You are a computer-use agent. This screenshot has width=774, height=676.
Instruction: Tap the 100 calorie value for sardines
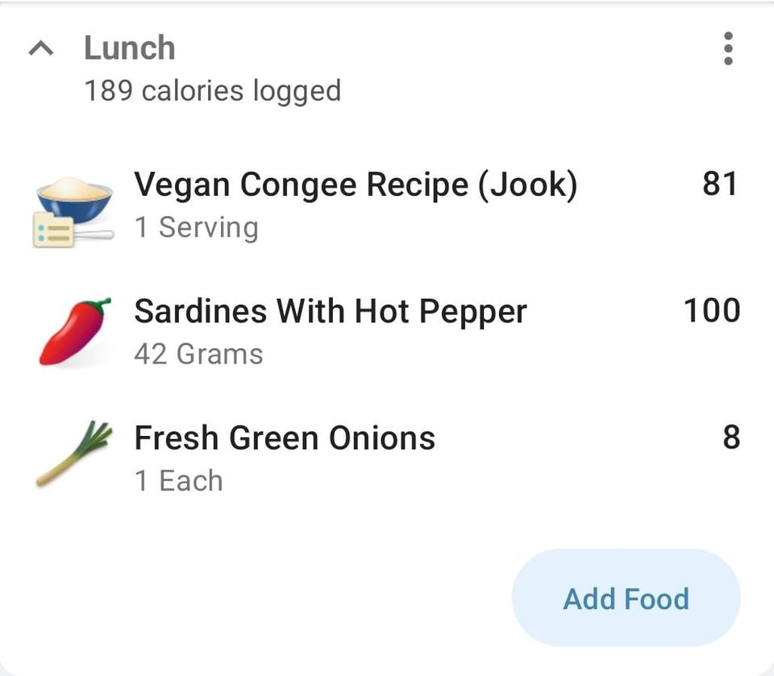click(x=712, y=310)
